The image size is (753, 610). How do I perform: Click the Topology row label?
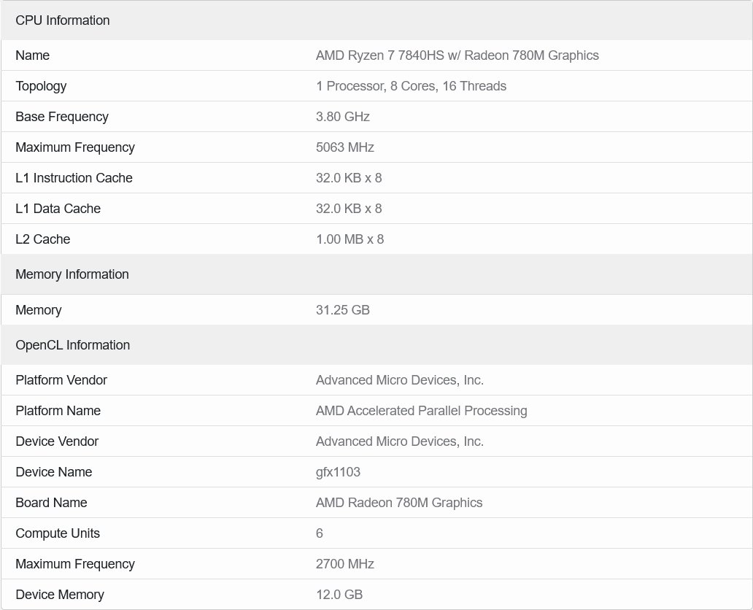[x=41, y=86]
